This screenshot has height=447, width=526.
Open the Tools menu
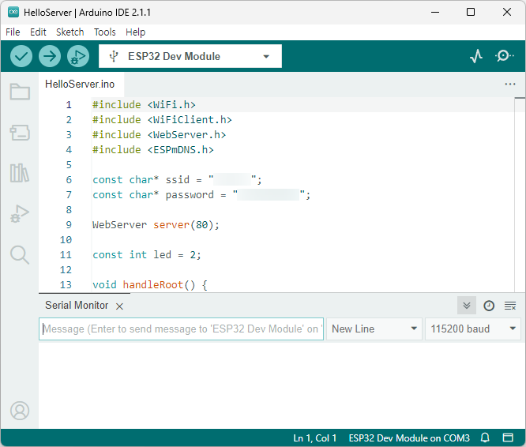click(x=105, y=32)
